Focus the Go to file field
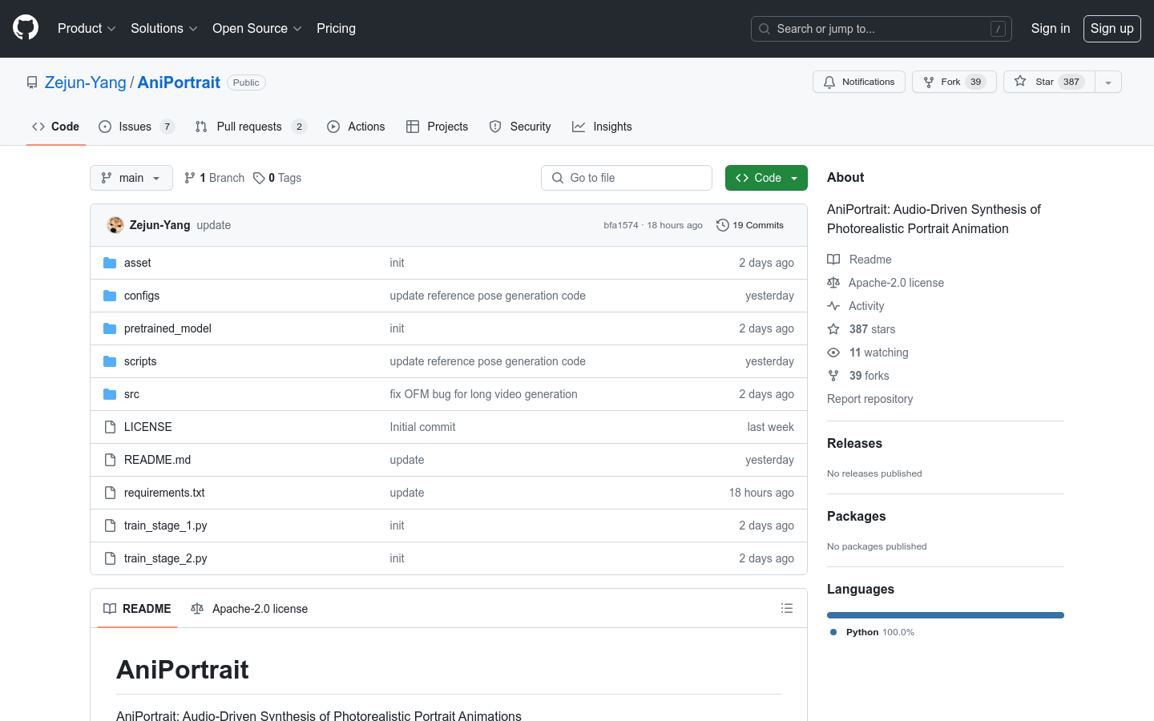 (627, 178)
